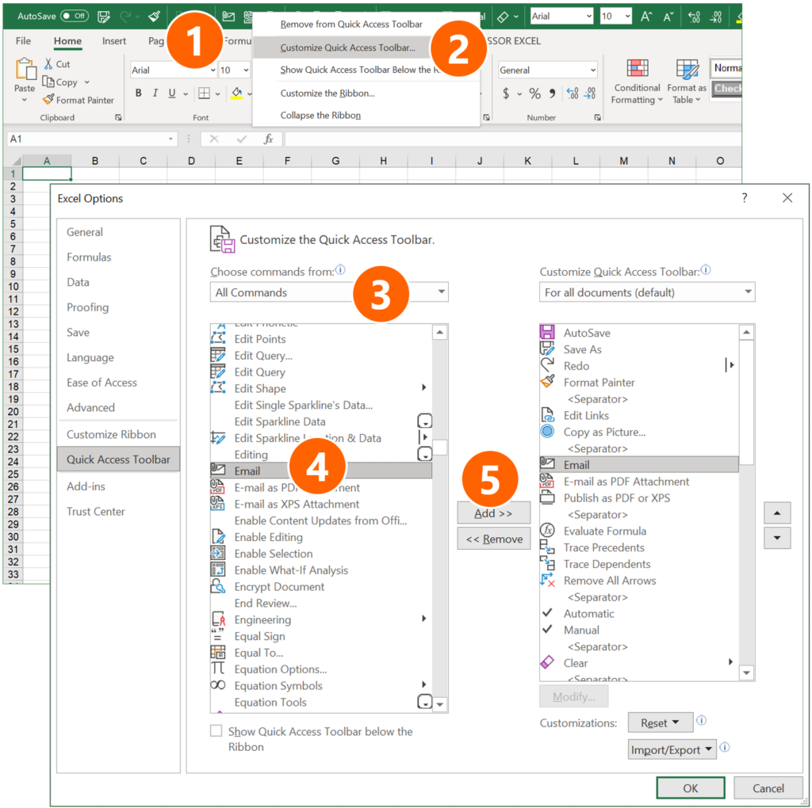Click info icon beside Reset button
Viewport: 812px width, 808px height.
(701, 720)
